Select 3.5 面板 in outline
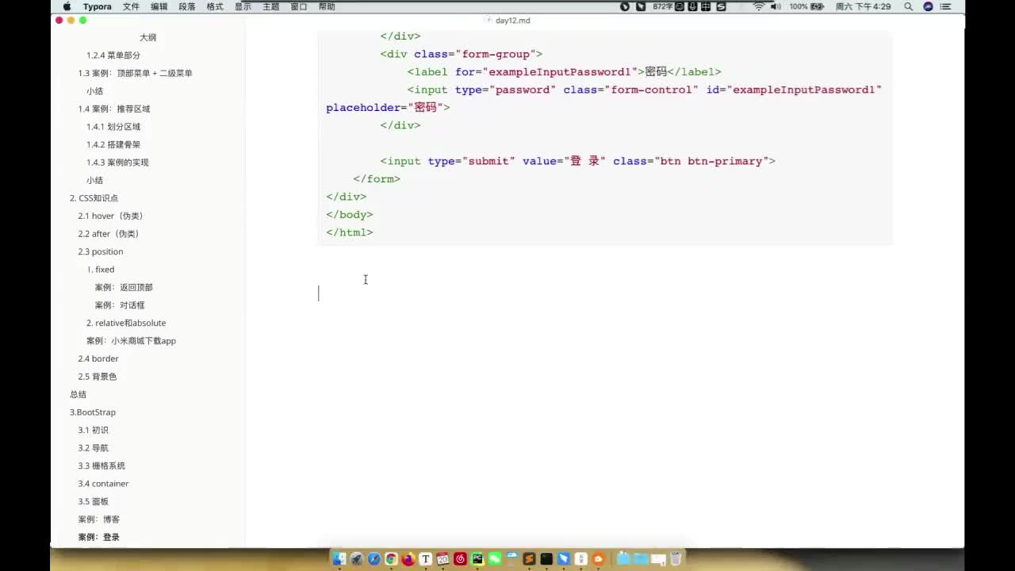The height and width of the screenshot is (571, 1015). pos(93,501)
